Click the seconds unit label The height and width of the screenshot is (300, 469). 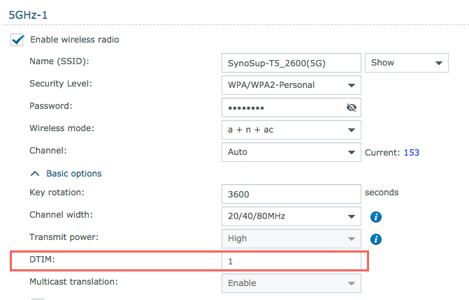point(382,192)
